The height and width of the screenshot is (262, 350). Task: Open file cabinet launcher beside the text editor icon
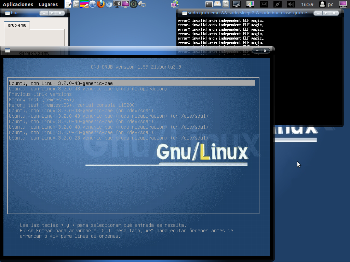coord(76,4)
